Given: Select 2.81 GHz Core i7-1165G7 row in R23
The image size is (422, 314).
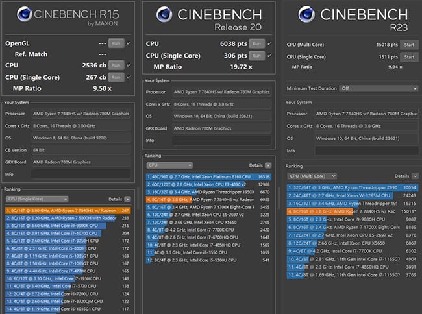Looking at the screenshot, I should click(x=353, y=259).
